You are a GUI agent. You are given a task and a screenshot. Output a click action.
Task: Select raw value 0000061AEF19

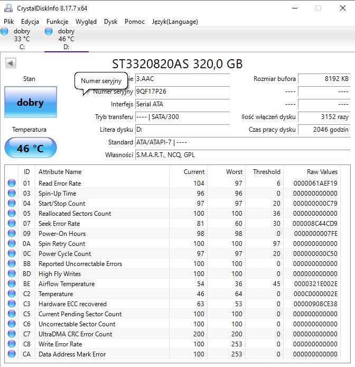[x=315, y=183]
